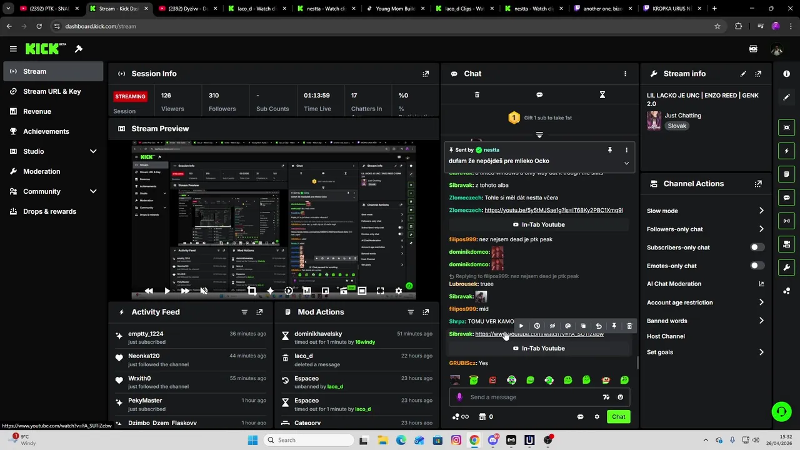The height and width of the screenshot is (450, 800).
Task: Toggle Emotes-only chat switch
Action: [x=757, y=266]
